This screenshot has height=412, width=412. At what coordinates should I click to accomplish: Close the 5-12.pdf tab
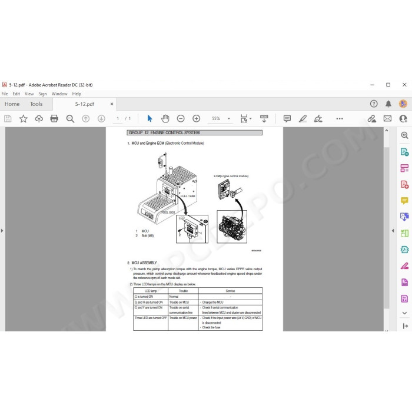click(112, 104)
